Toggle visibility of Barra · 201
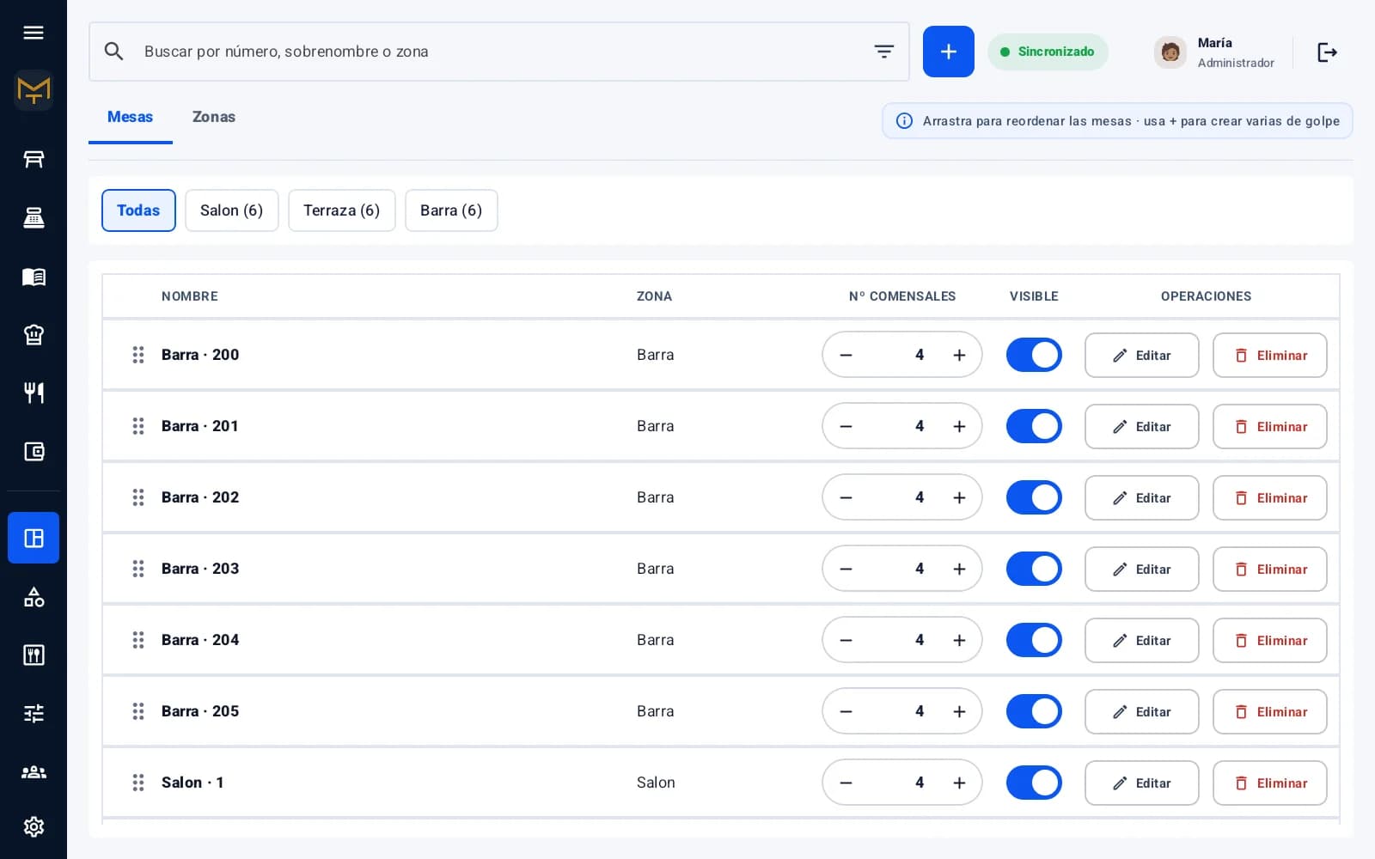 tap(1034, 426)
